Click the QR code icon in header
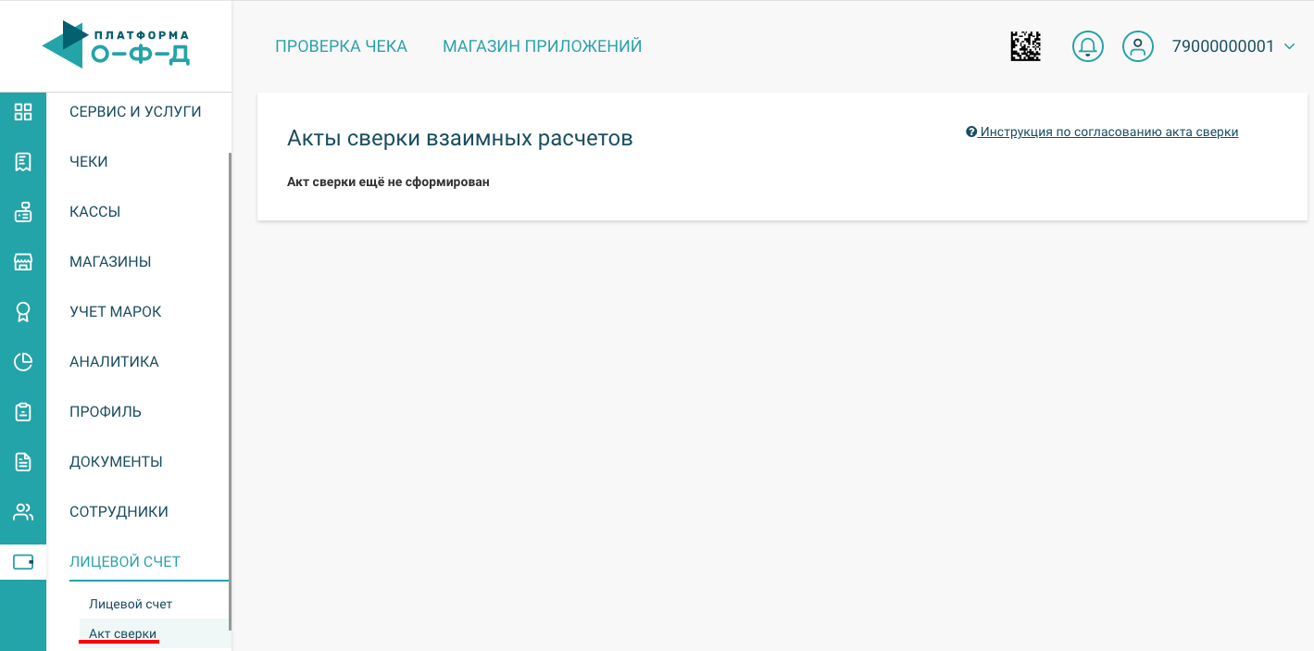 pos(1025,46)
